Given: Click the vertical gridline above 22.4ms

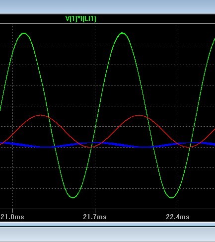Looking at the screenshot, I should [178, 83].
